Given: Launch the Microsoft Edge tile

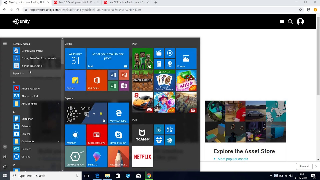Looking at the screenshot, I should (119, 113).
